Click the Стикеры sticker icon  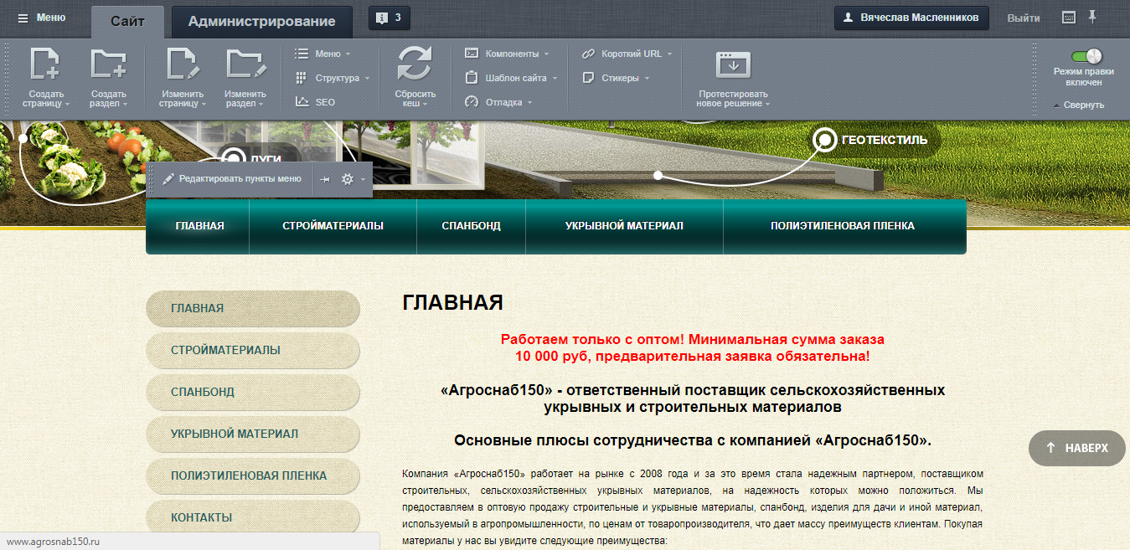[588, 78]
